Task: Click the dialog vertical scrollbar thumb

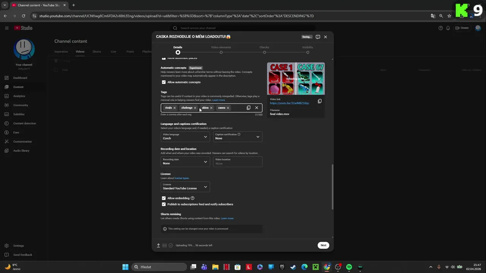Action: (333, 187)
